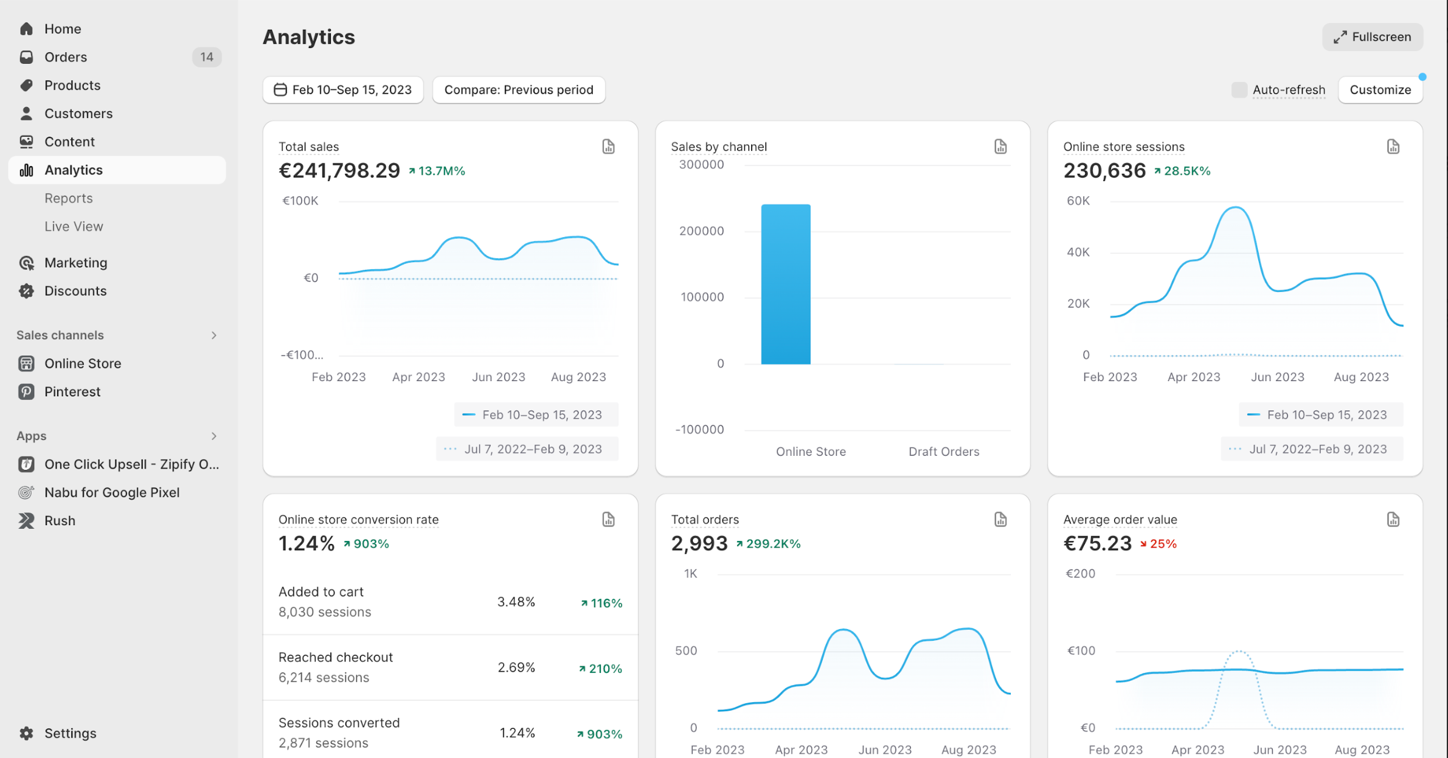Open the Average order value report icon

point(1393,520)
